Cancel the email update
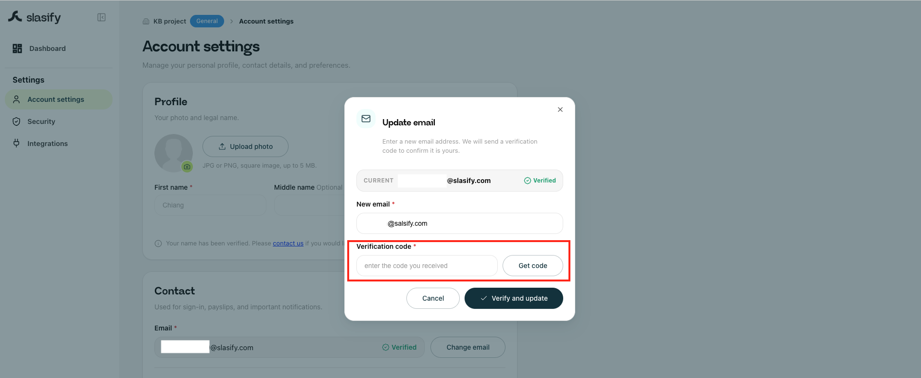The height and width of the screenshot is (378, 921). click(x=433, y=298)
